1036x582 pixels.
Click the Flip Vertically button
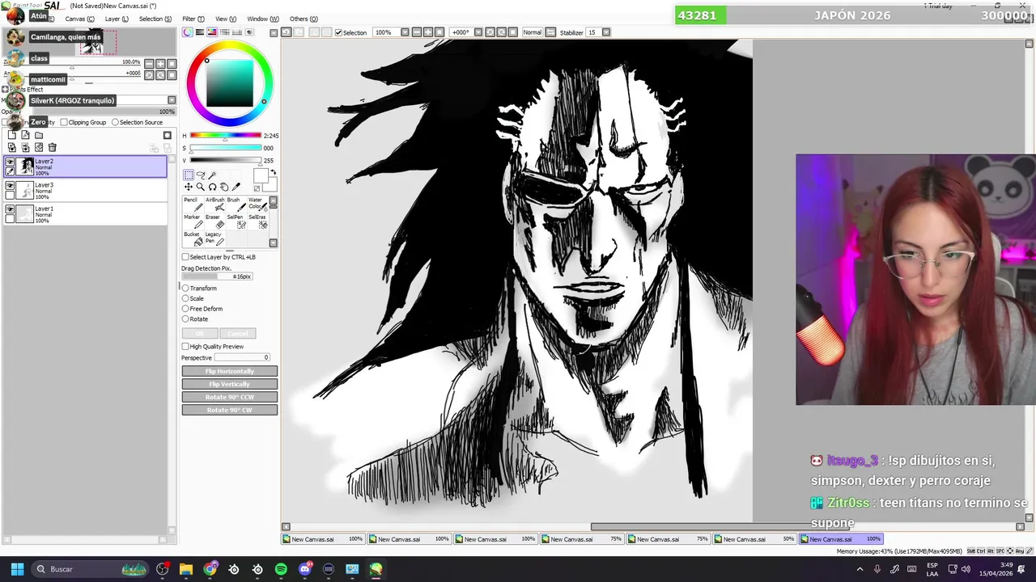(230, 384)
